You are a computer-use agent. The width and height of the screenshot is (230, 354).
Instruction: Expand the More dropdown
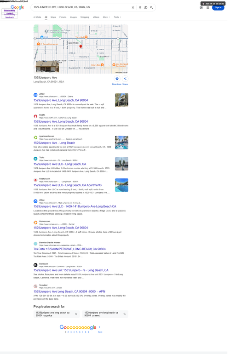(106, 17)
